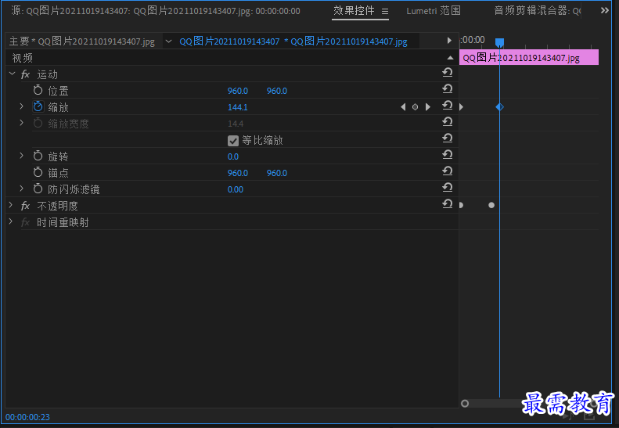The height and width of the screenshot is (428, 619).
Task: Collapse the 视频 section triangle
Action: (x=450, y=58)
